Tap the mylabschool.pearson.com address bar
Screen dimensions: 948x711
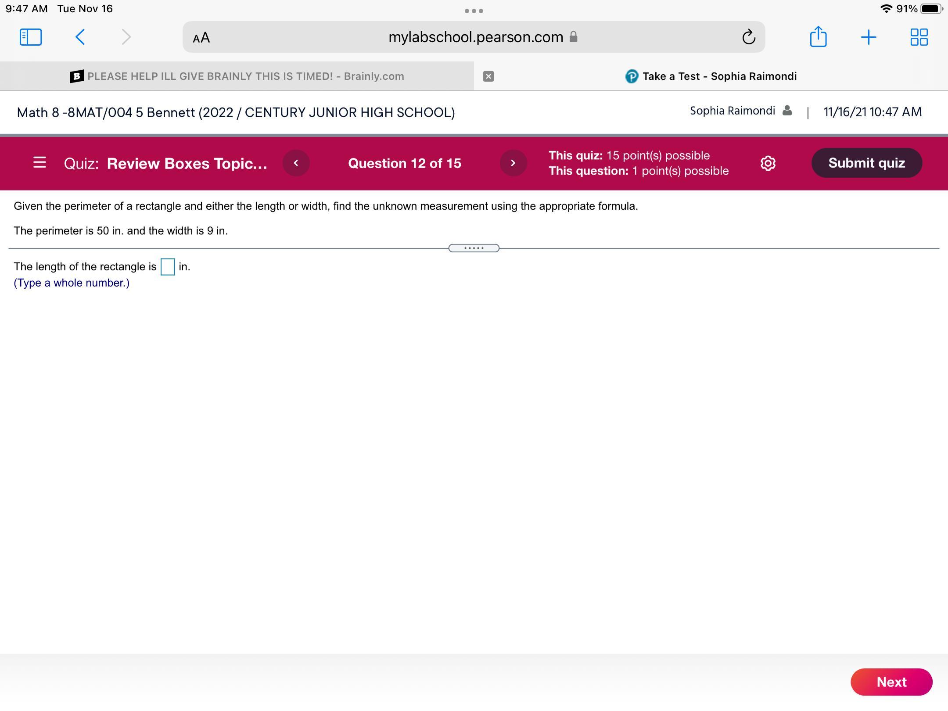(x=475, y=37)
